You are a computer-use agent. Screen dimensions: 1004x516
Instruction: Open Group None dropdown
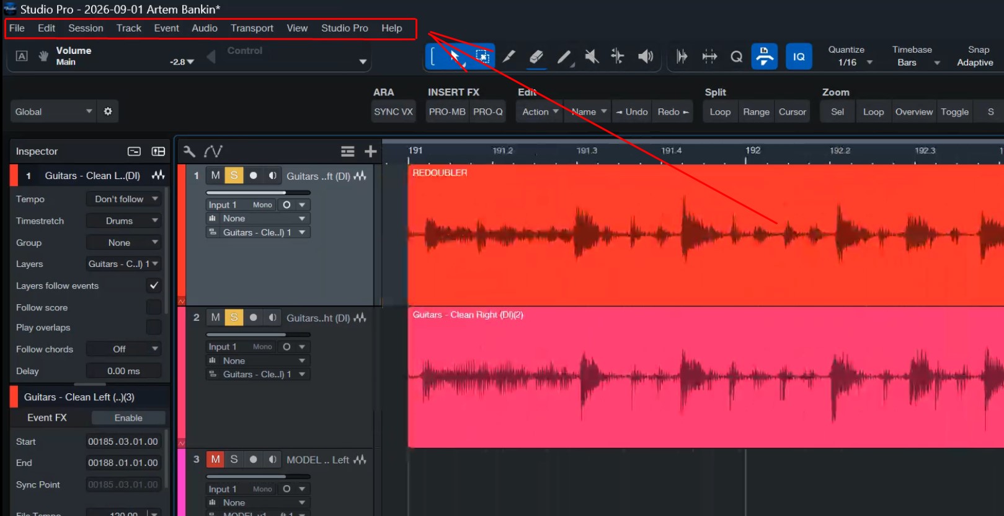(x=124, y=243)
